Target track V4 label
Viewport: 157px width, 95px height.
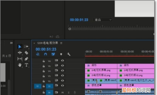pyautogui.click(x=49, y=71)
